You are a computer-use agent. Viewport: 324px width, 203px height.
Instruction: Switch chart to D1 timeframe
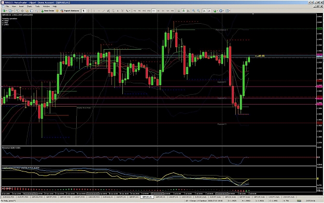pos(163,10)
